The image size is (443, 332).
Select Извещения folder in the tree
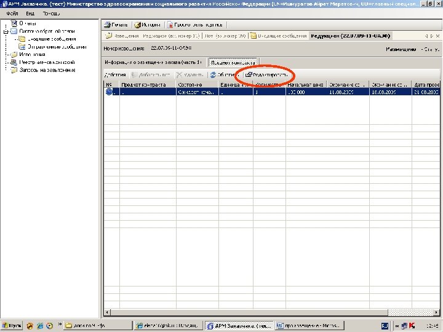[x=32, y=54]
